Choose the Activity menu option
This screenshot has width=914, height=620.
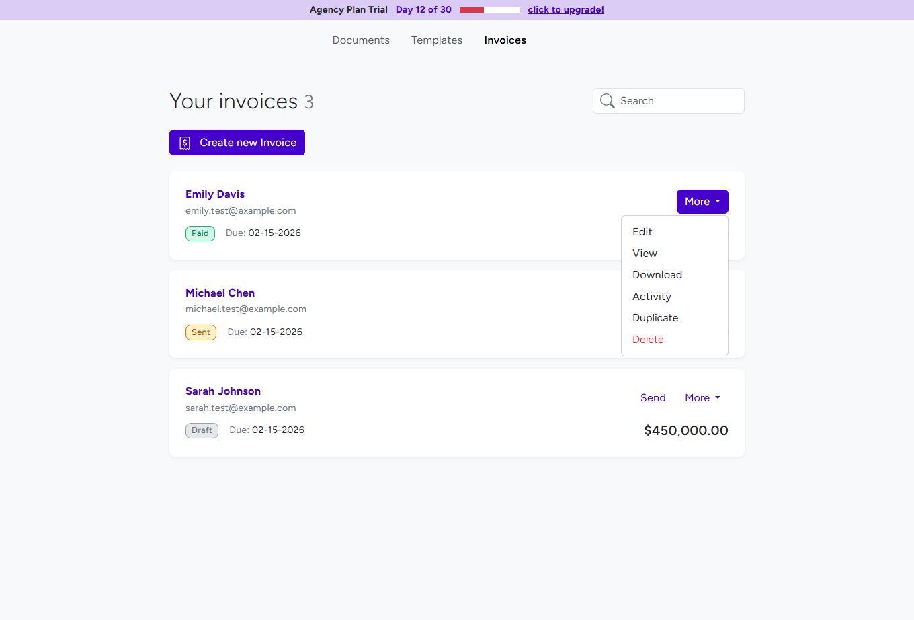pyautogui.click(x=651, y=296)
